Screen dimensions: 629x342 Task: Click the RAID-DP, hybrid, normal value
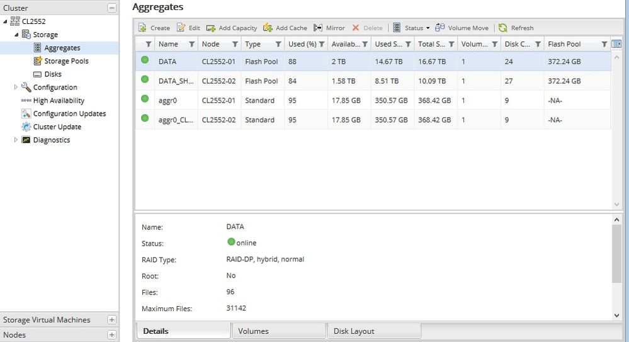(x=265, y=259)
